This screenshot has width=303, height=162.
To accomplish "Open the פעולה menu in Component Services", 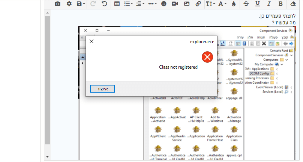I will click(273, 37).
